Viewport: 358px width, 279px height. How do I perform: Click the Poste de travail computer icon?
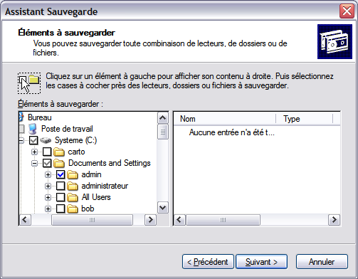point(33,129)
